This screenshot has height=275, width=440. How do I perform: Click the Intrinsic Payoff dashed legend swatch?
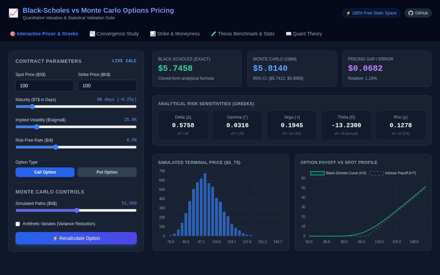(376, 173)
